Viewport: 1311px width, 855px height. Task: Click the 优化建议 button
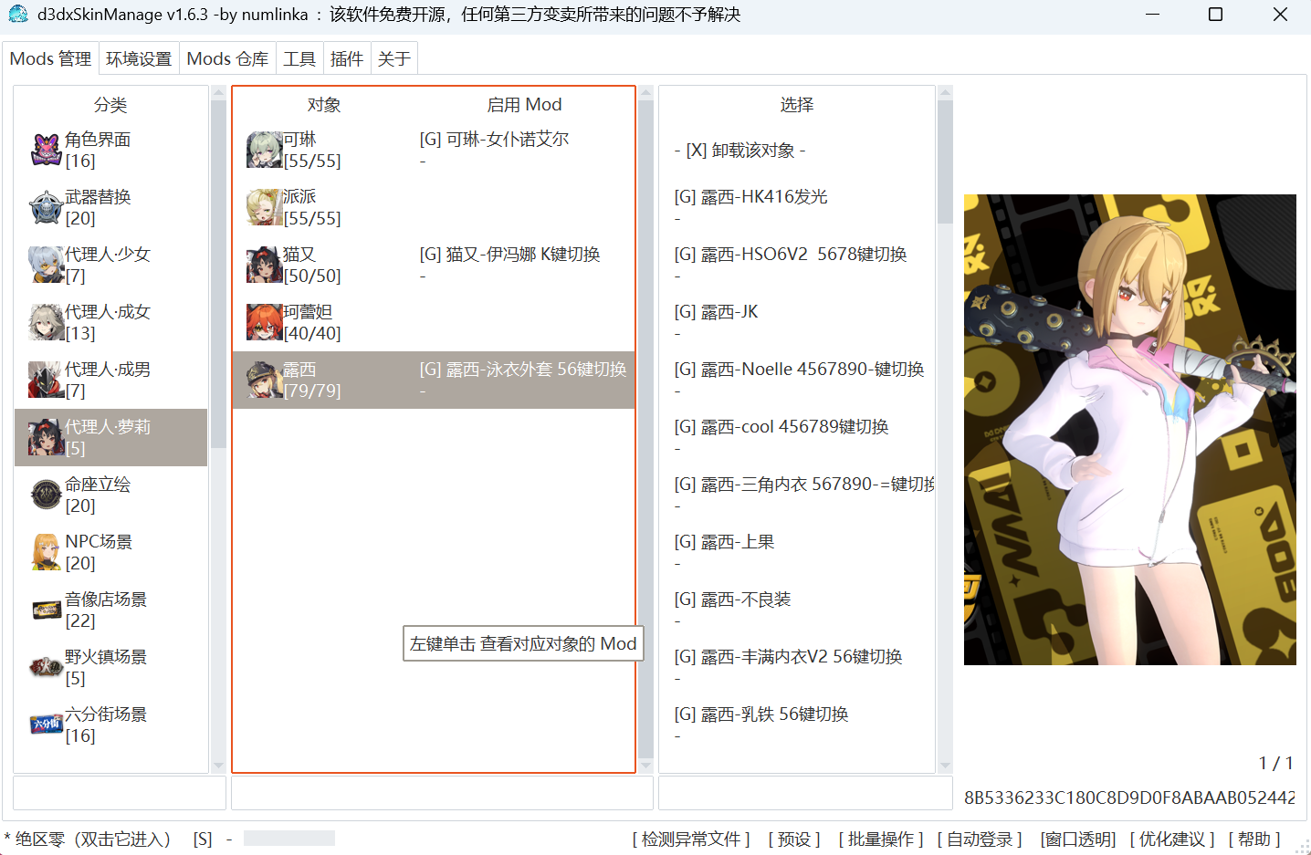point(1172,839)
